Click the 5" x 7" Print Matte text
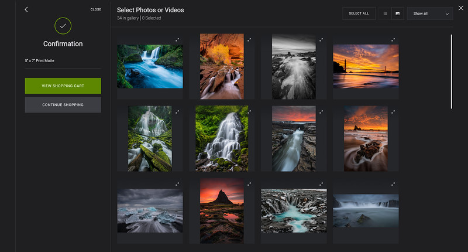 pyautogui.click(x=40, y=61)
